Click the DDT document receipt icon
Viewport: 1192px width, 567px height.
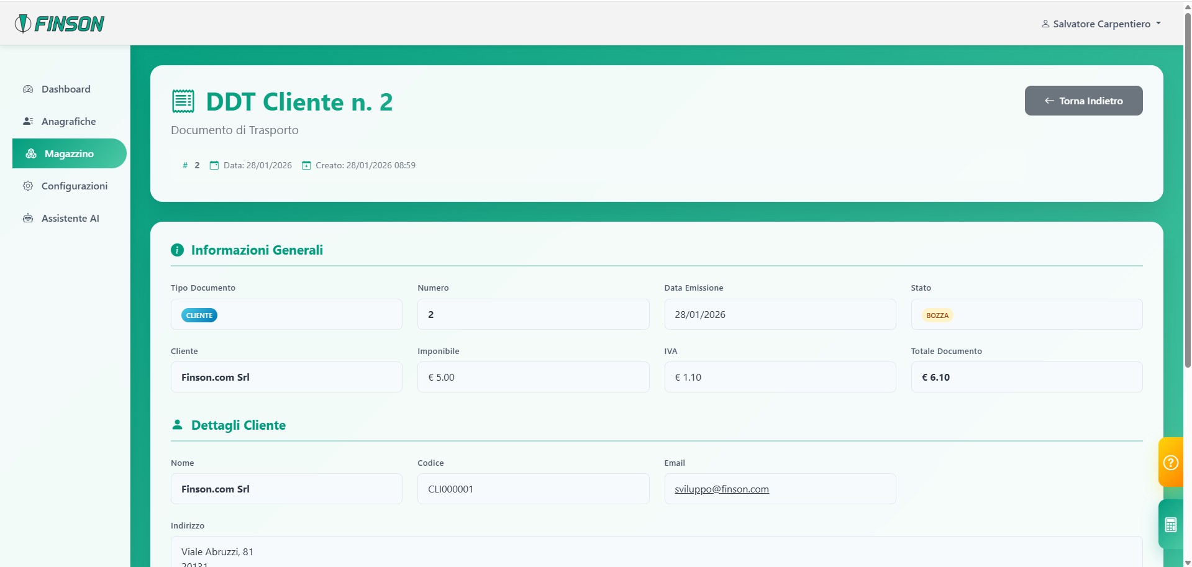183,101
